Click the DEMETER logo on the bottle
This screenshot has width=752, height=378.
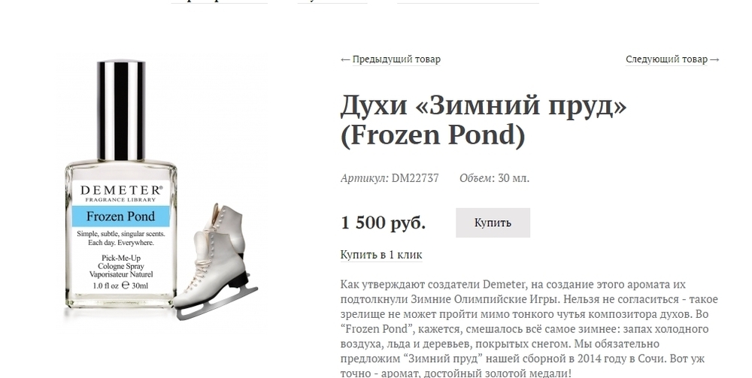tap(121, 189)
